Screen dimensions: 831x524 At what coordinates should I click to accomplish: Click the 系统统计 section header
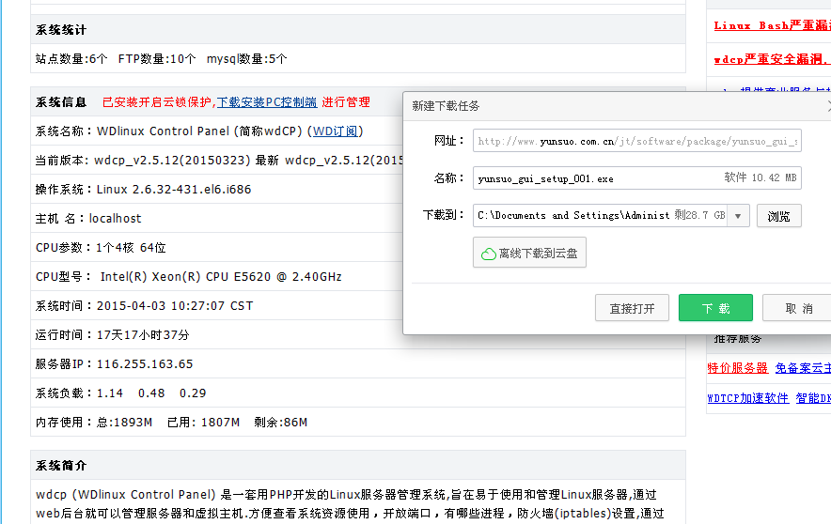click(x=61, y=30)
